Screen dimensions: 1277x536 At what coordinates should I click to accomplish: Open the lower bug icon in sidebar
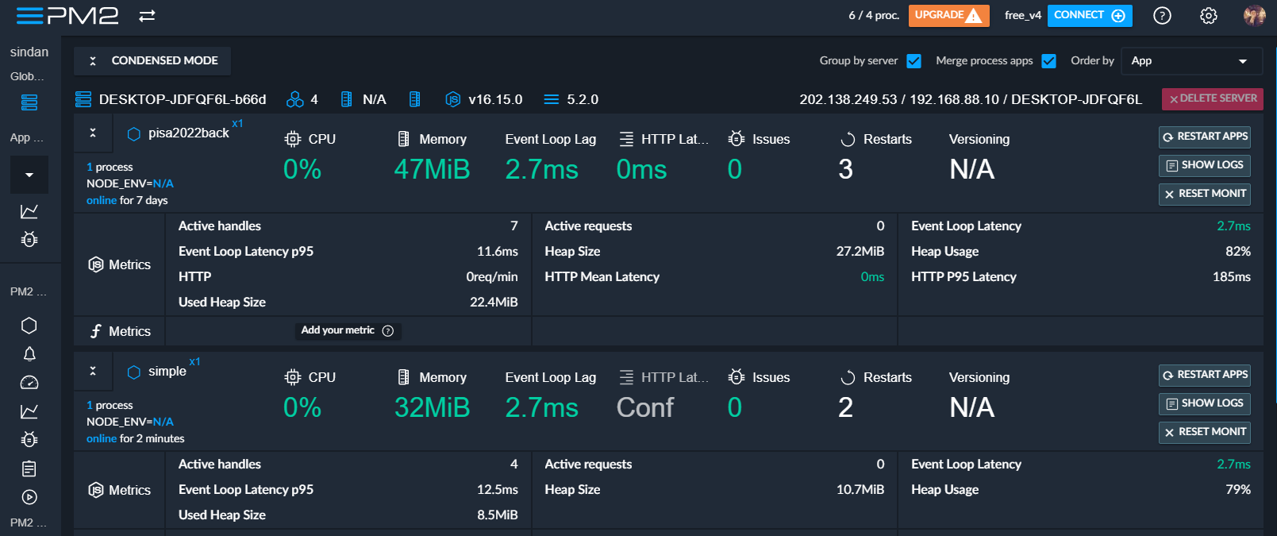29,439
